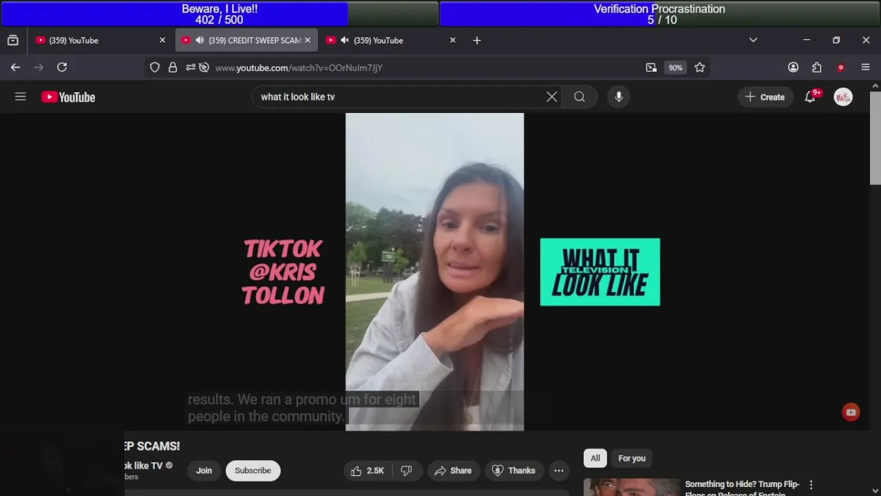Click the video player area
Image resolution: width=881 pixels, height=496 pixels.
[x=434, y=272]
